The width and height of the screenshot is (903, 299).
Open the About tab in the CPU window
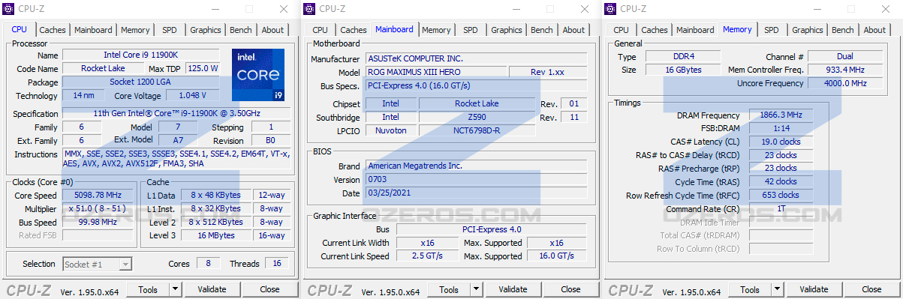pyautogui.click(x=273, y=30)
